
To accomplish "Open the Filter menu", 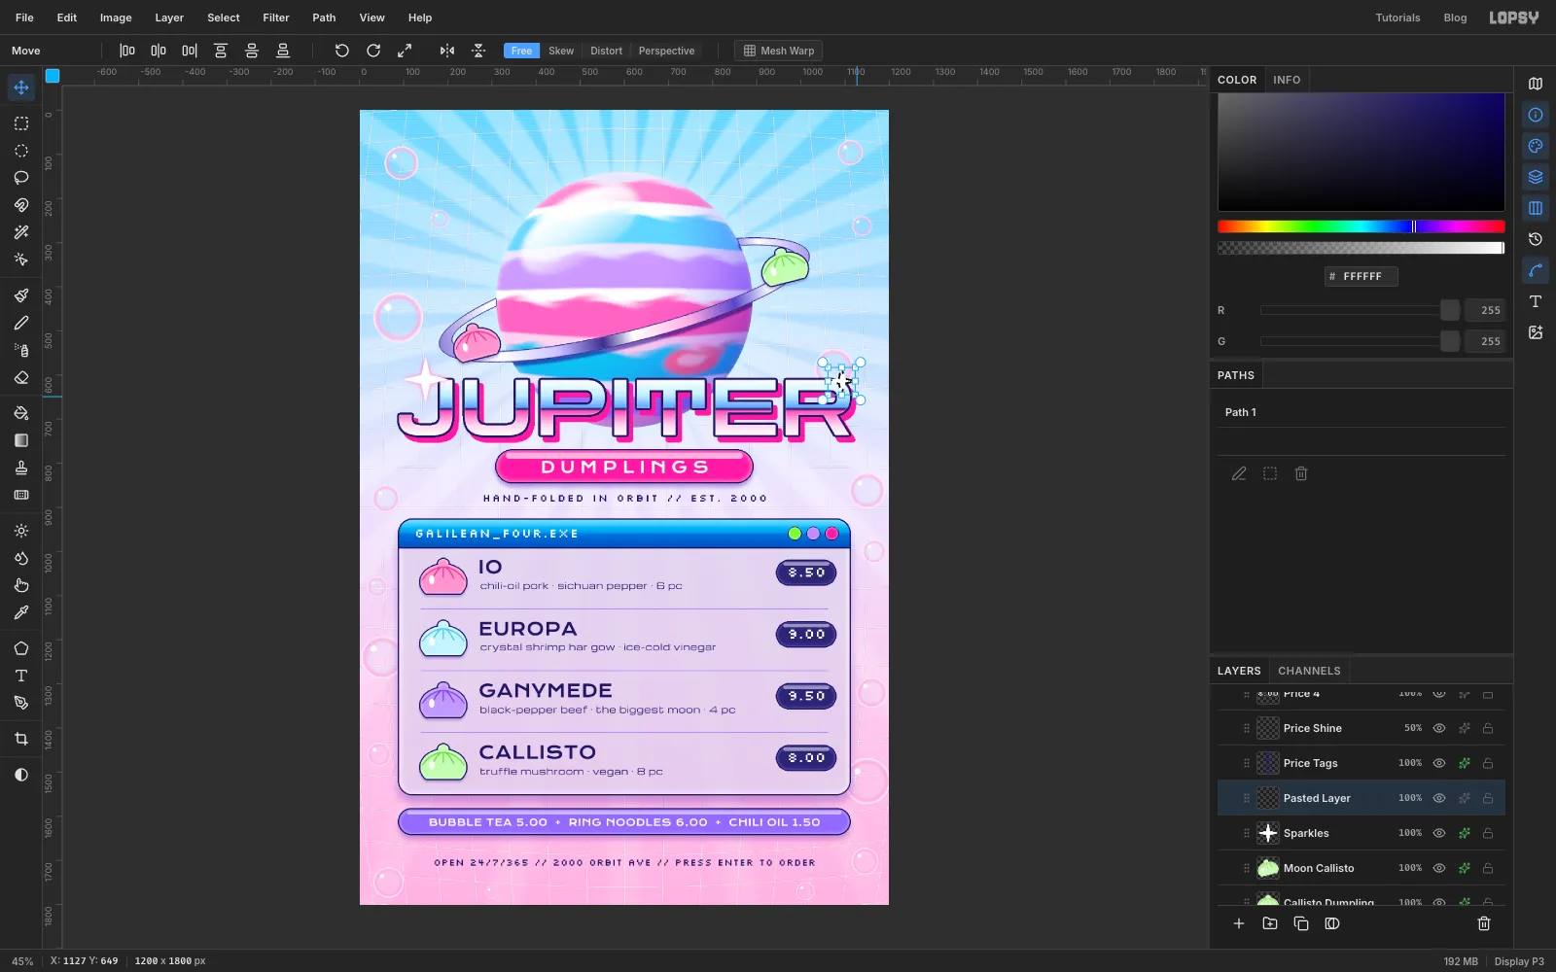I will (x=276, y=17).
